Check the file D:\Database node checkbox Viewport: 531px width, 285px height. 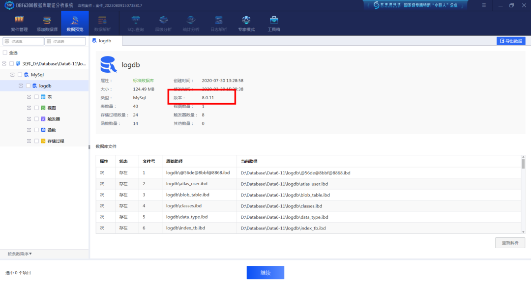tap(11, 64)
